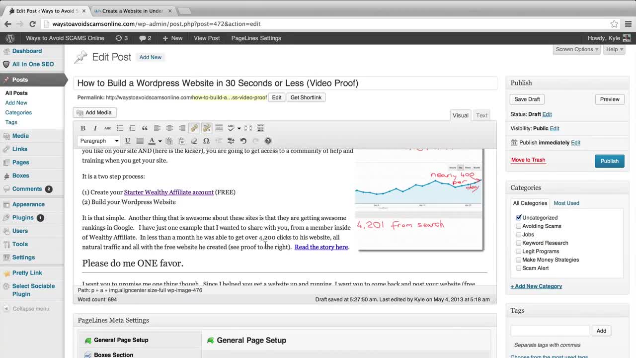Bookmark this page with star icon
Screen dimensions: 636x358
[614, 24]
